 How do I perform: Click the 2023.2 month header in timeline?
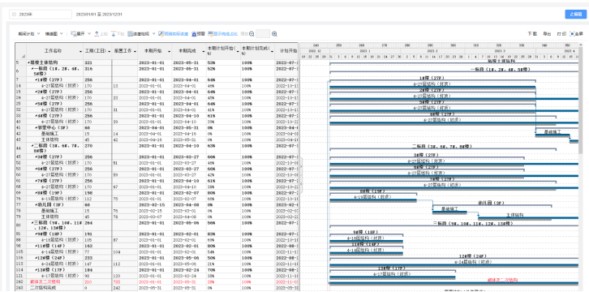[x=432, y=50]
